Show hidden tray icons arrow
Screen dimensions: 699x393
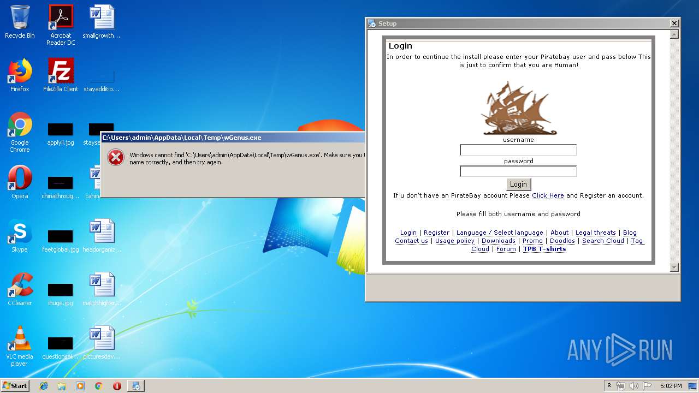pyautogui.click(x=609, y=386)
